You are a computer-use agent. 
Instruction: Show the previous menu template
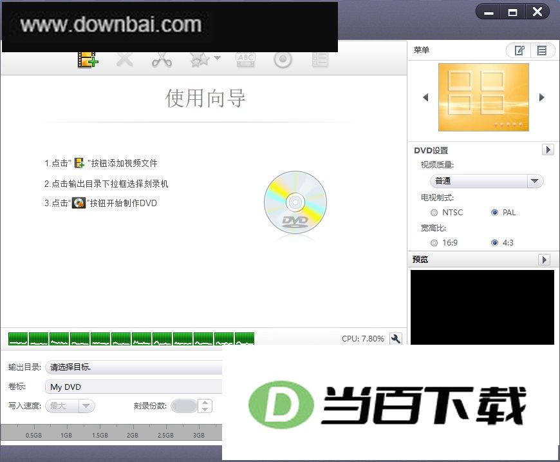[x=425, y=97]
